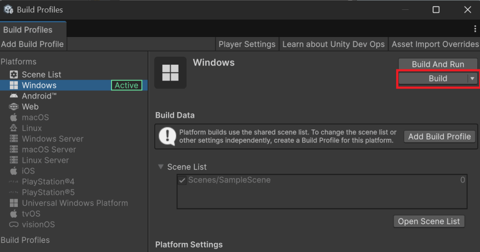This screenshot has height=252, width=480.
Task: Click the macOS Server icon
Action: [x=14, y=149]
